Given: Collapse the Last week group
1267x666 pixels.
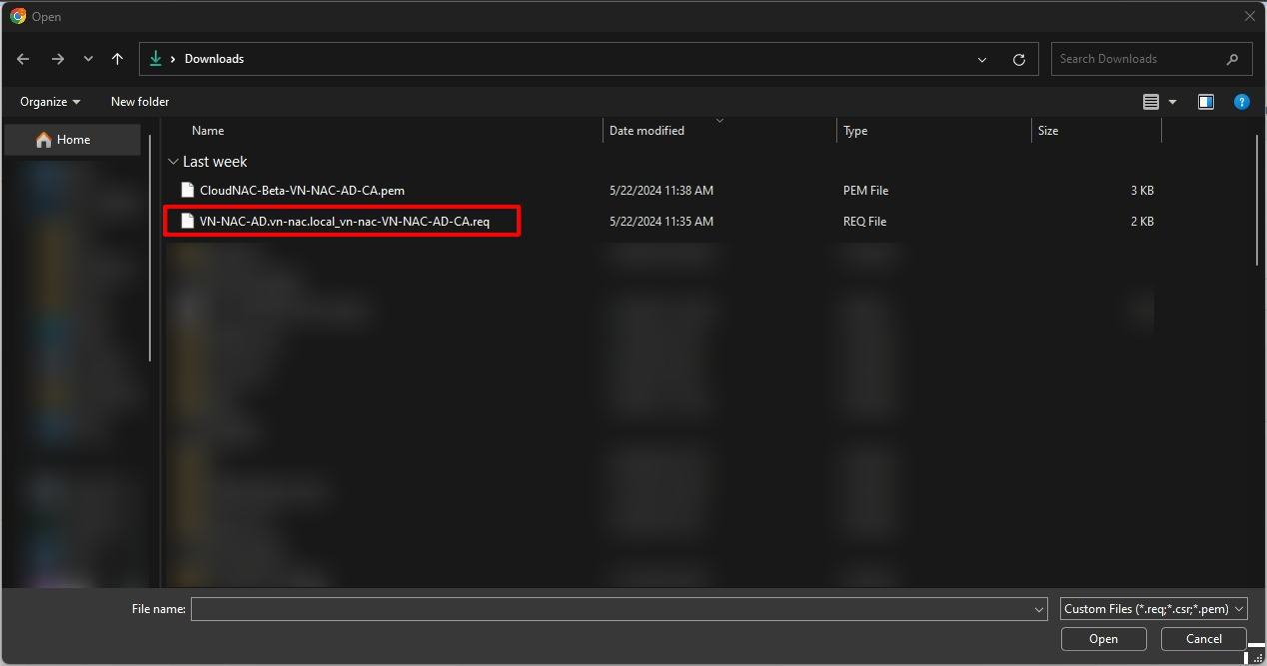Looking at the screenshot, I should (x=174, y=162).
